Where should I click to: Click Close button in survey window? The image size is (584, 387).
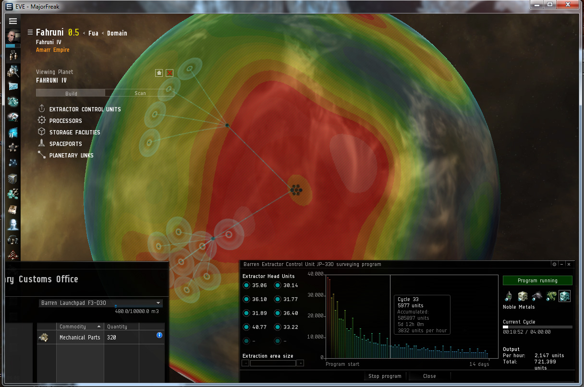point(429,376)
